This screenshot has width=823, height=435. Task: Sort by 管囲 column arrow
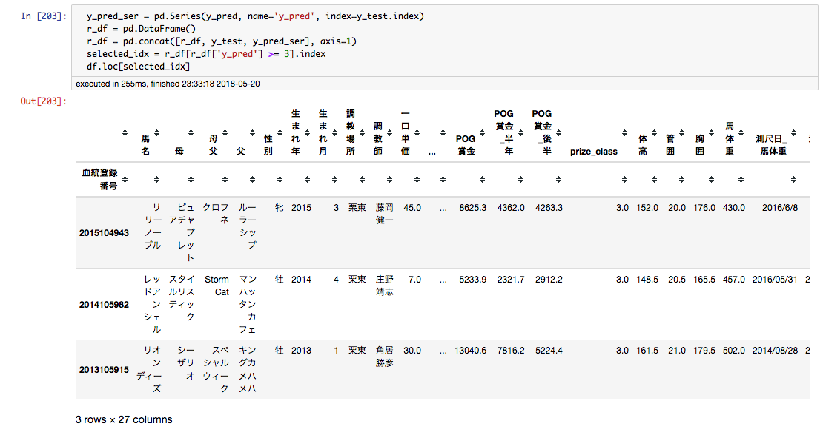coord(681,133)
